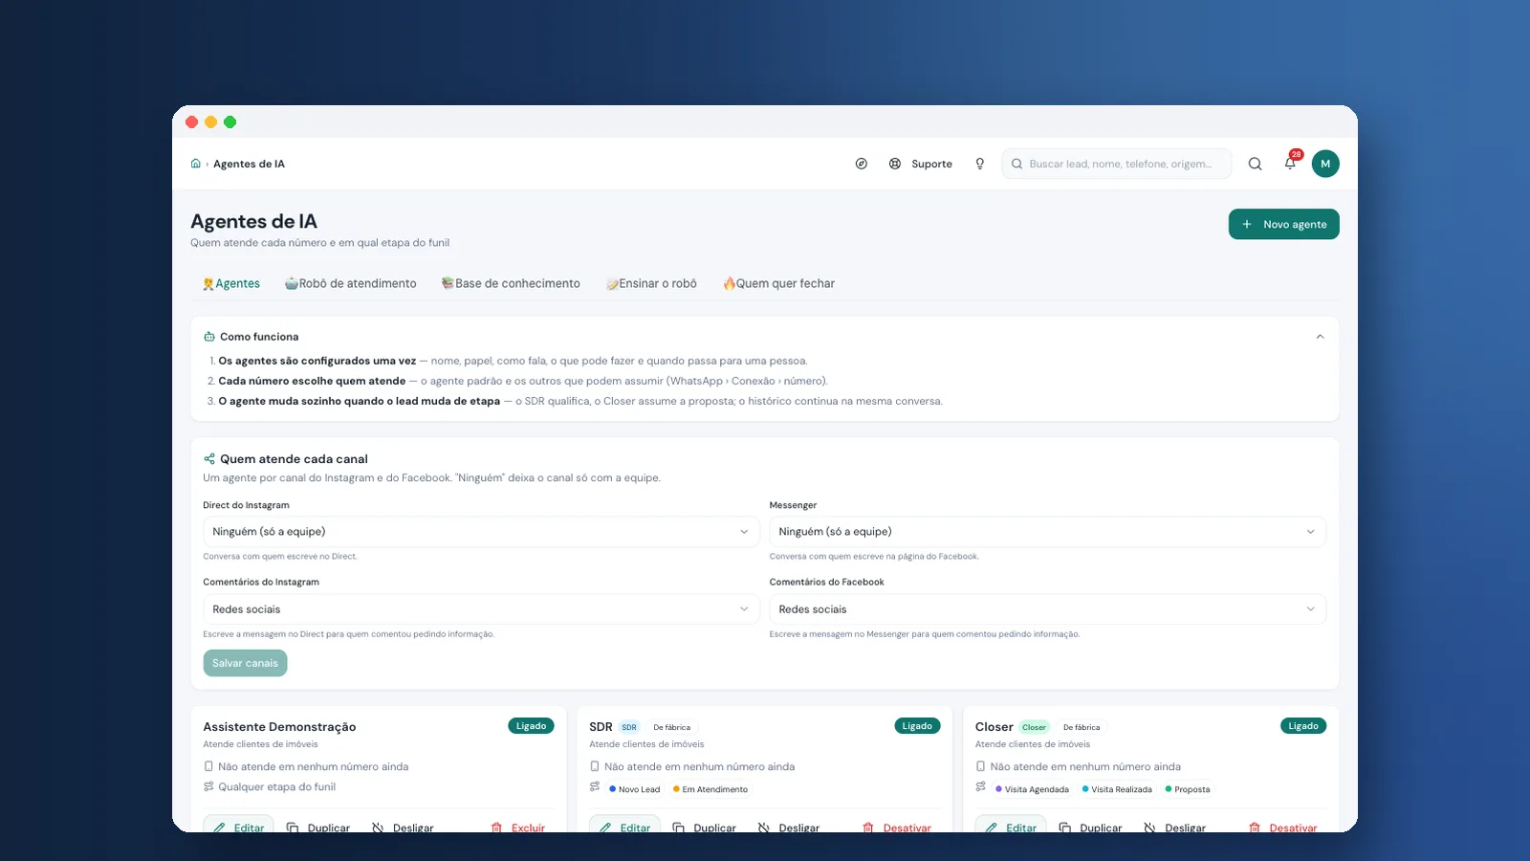The width and height of the screenshot is (1530, 861).
Task: Click the lightbulb tips icon
Action: [x=979, y=164]
